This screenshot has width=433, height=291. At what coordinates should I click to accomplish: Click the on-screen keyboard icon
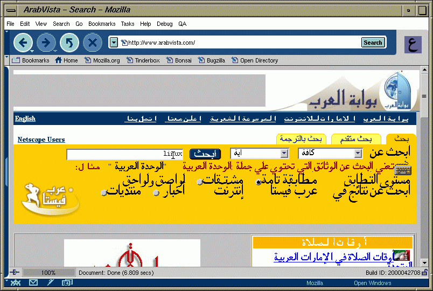[x=403, y=170]
